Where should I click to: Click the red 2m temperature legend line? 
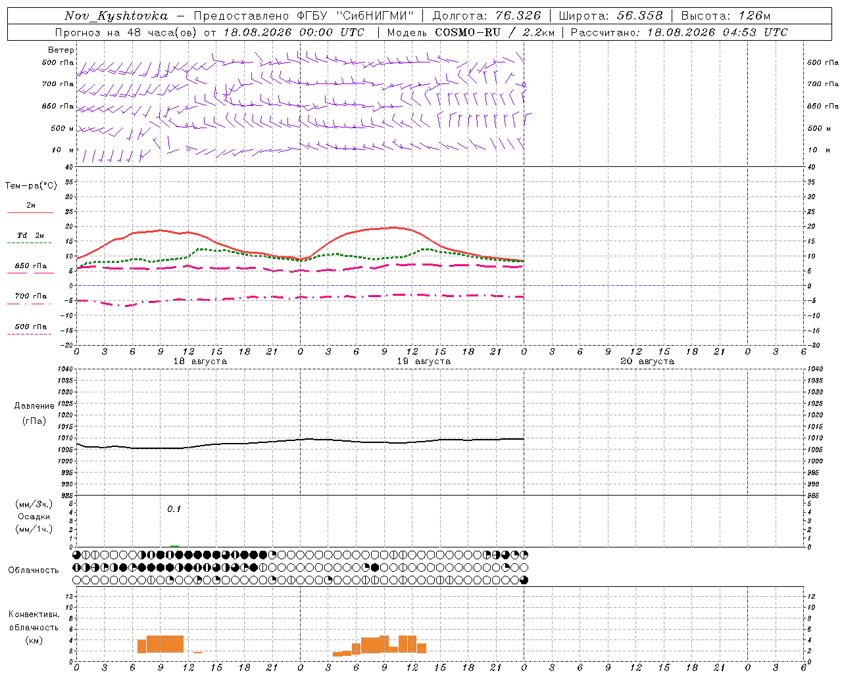coord(30,212)
